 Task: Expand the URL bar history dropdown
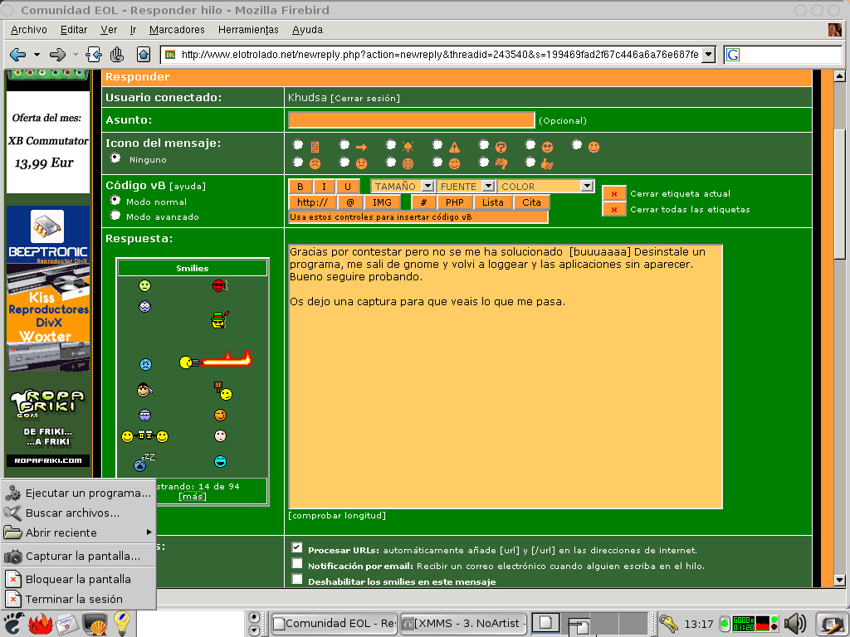(708, 55)
